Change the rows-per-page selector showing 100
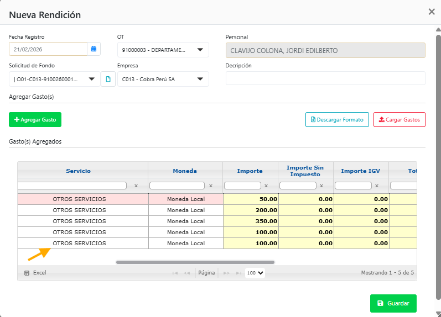This screenshot has width=441, height=317. click(x=255, y=273)
